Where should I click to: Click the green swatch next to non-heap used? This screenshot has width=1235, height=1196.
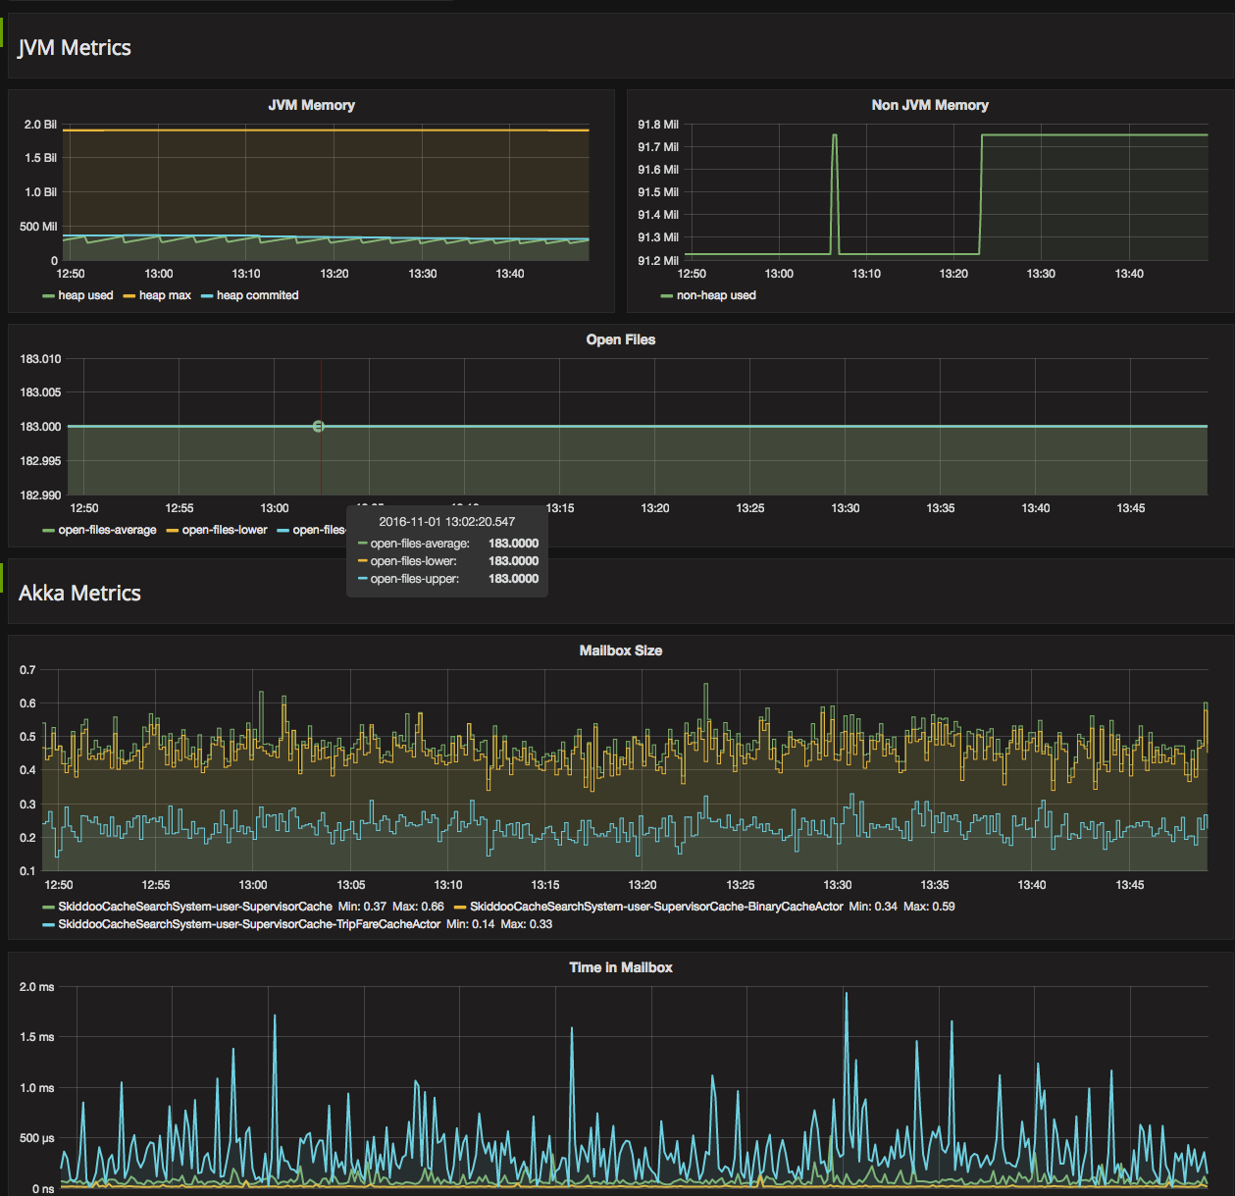click(x=667, y=296)
